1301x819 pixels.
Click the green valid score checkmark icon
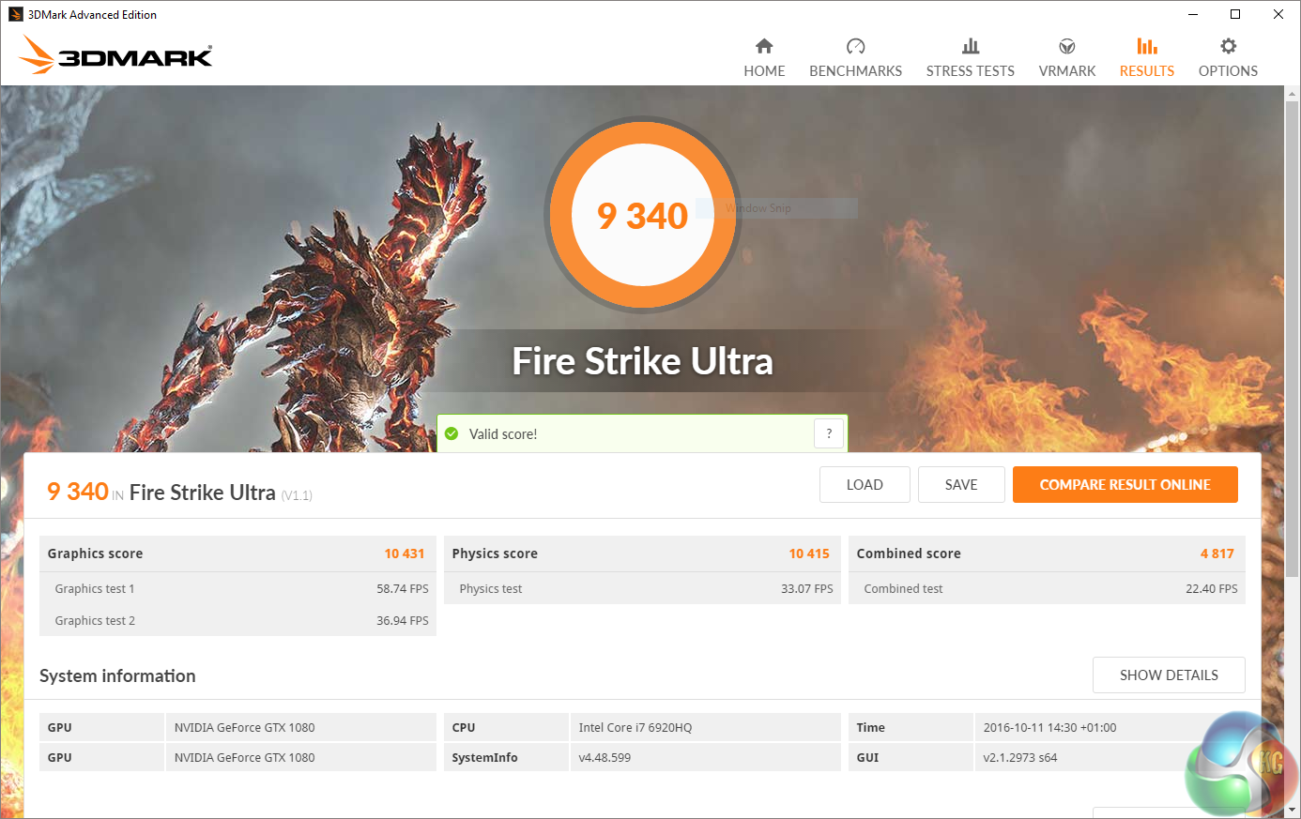[x=452, y=433]
